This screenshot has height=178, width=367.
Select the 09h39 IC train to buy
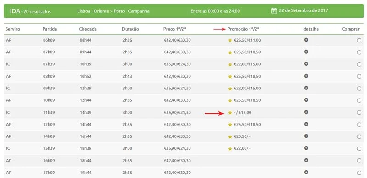pyautogui.click(x=359, y=89)
